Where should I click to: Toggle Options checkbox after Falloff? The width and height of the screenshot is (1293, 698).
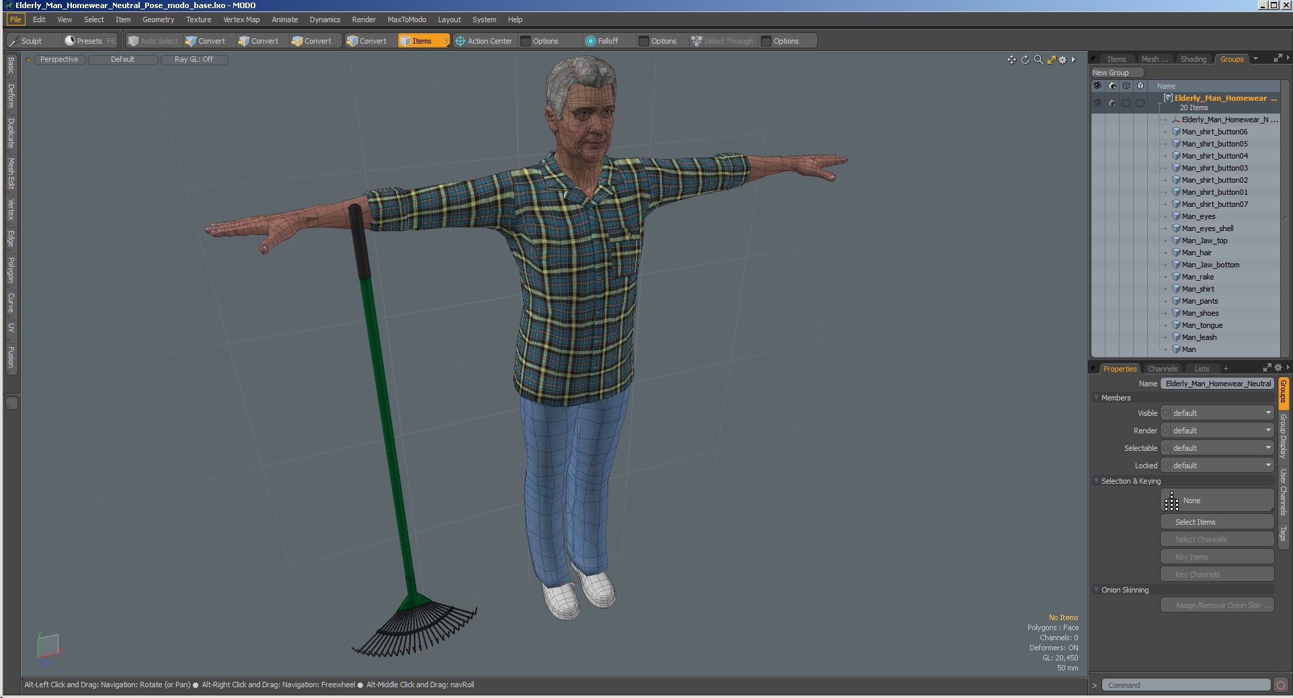click(x=644, y=41)
